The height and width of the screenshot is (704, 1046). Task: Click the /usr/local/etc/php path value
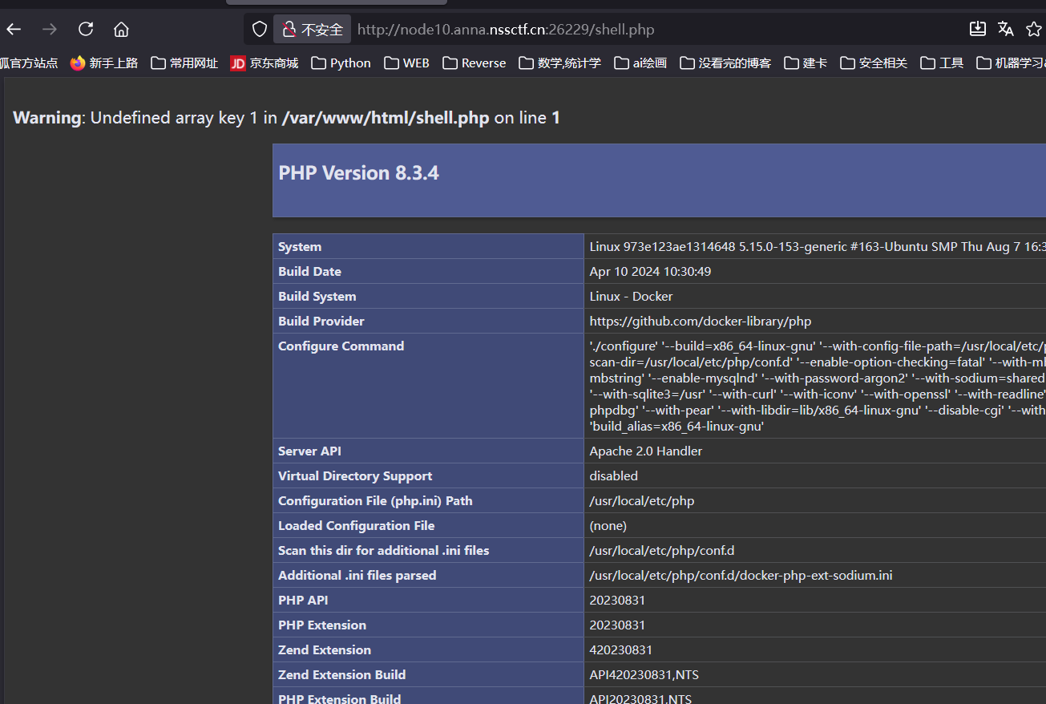point(641,501)
